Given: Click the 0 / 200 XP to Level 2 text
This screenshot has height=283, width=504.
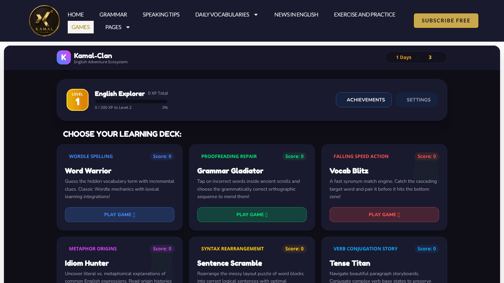Looking at the screenshot, I should tap(113, 108).
